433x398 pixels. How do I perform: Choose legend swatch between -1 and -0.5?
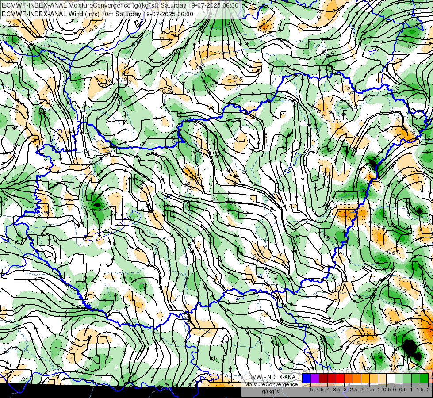(x=382, y=378)
